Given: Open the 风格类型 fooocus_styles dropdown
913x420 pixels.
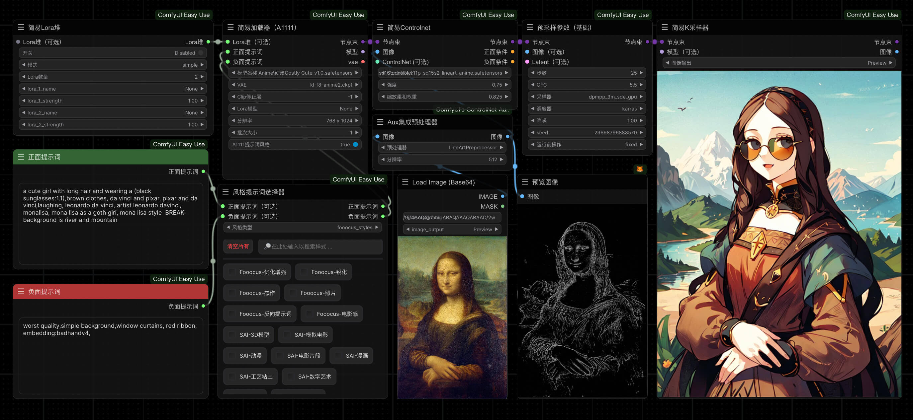Looking at the screenshot, I should click(302, 227).
